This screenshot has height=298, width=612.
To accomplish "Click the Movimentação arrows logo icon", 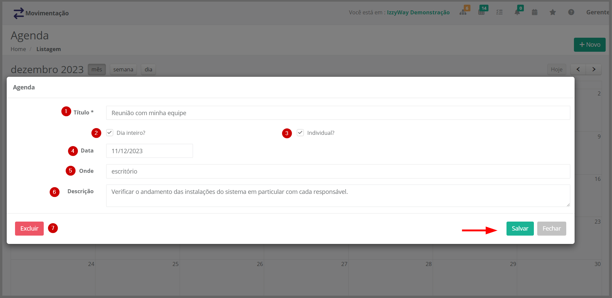I will pyautogui.click(x=18, y=13).
